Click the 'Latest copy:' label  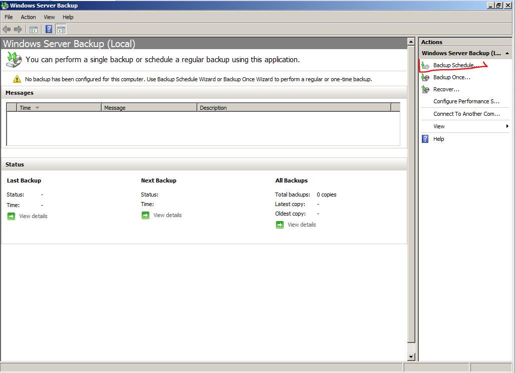click(x=290, y=205)
